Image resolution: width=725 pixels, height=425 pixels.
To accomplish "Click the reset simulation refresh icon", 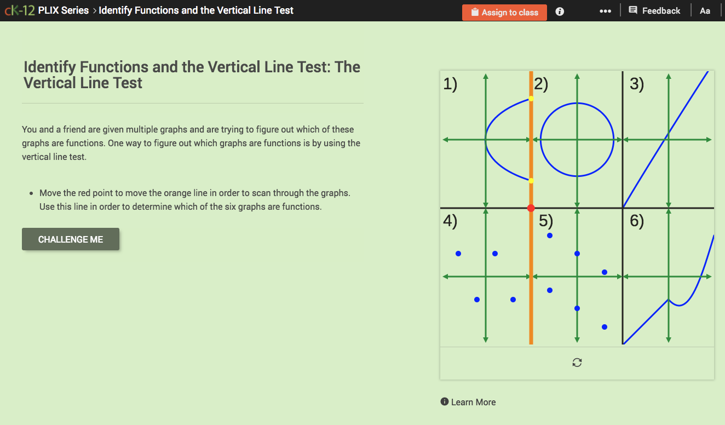I will point(577,362).
